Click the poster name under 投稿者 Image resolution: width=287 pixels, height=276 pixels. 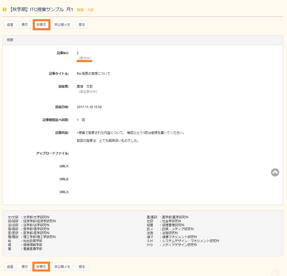pyautogui.click(x=85, y=87)
